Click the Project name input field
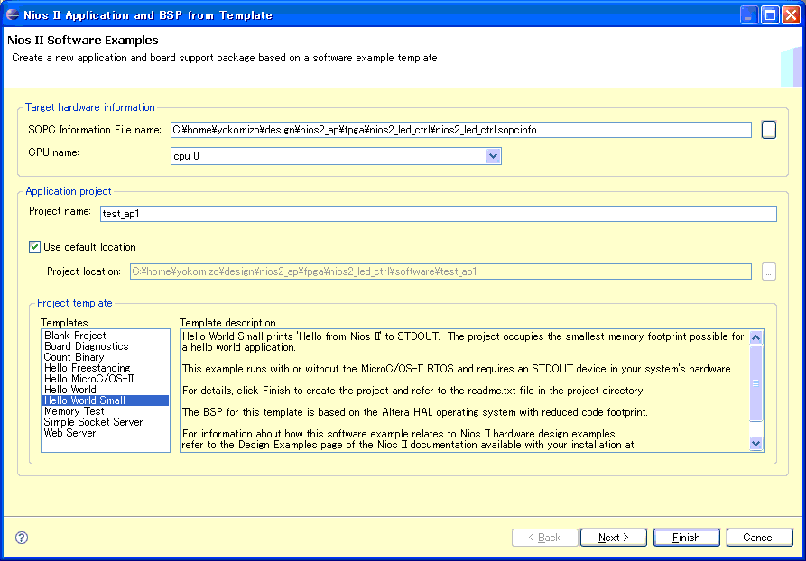The image size is (806, 561). coord(439,214)
